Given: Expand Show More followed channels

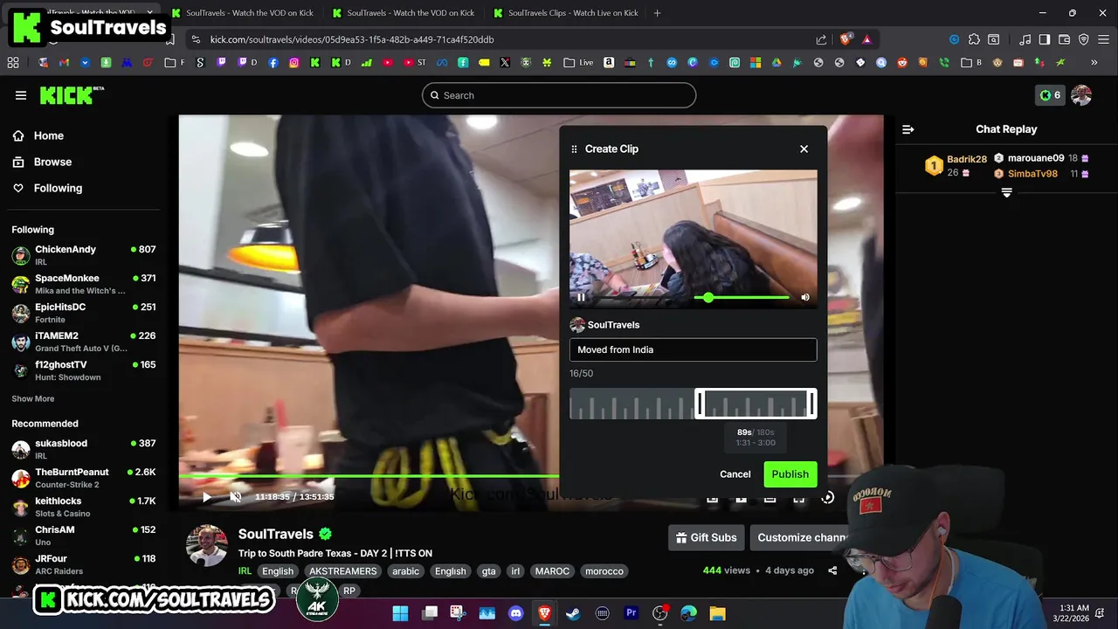Looking at the screenshot, I should [x=33, y=398].
